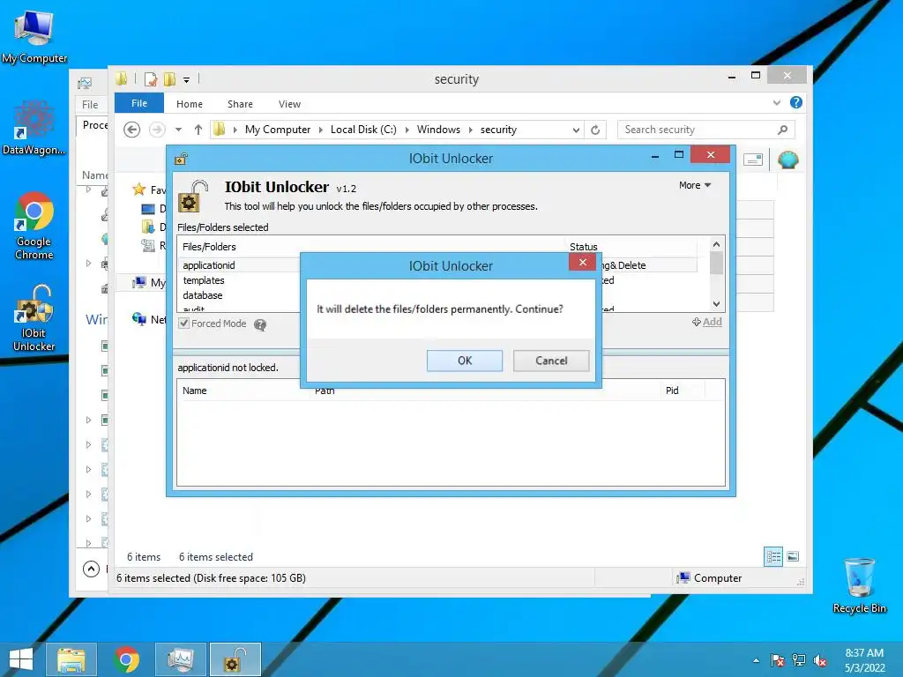This screenshot has width=903, height=677.
Task: Click IObit Unlocker padlock logo icon
Action: click(x=193, y=196)
